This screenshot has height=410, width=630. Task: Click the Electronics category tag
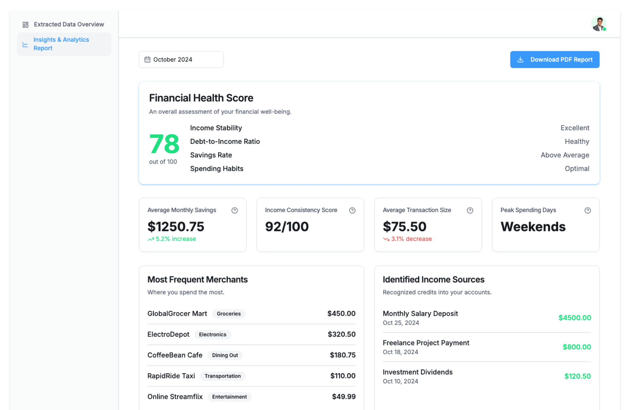point(212,334)
